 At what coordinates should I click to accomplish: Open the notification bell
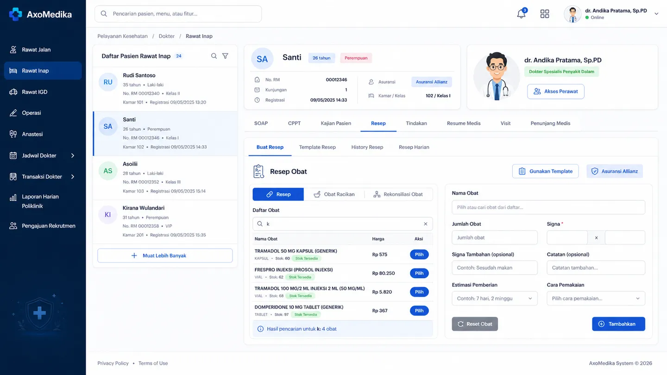pos(522,13)
